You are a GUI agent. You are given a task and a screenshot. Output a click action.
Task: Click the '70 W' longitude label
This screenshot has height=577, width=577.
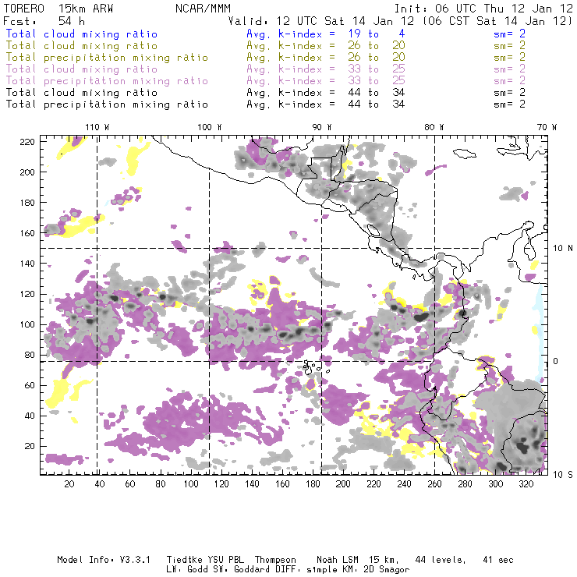[547, 127]
